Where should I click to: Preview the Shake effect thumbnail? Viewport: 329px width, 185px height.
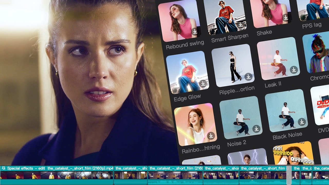(x=270, y=13)
